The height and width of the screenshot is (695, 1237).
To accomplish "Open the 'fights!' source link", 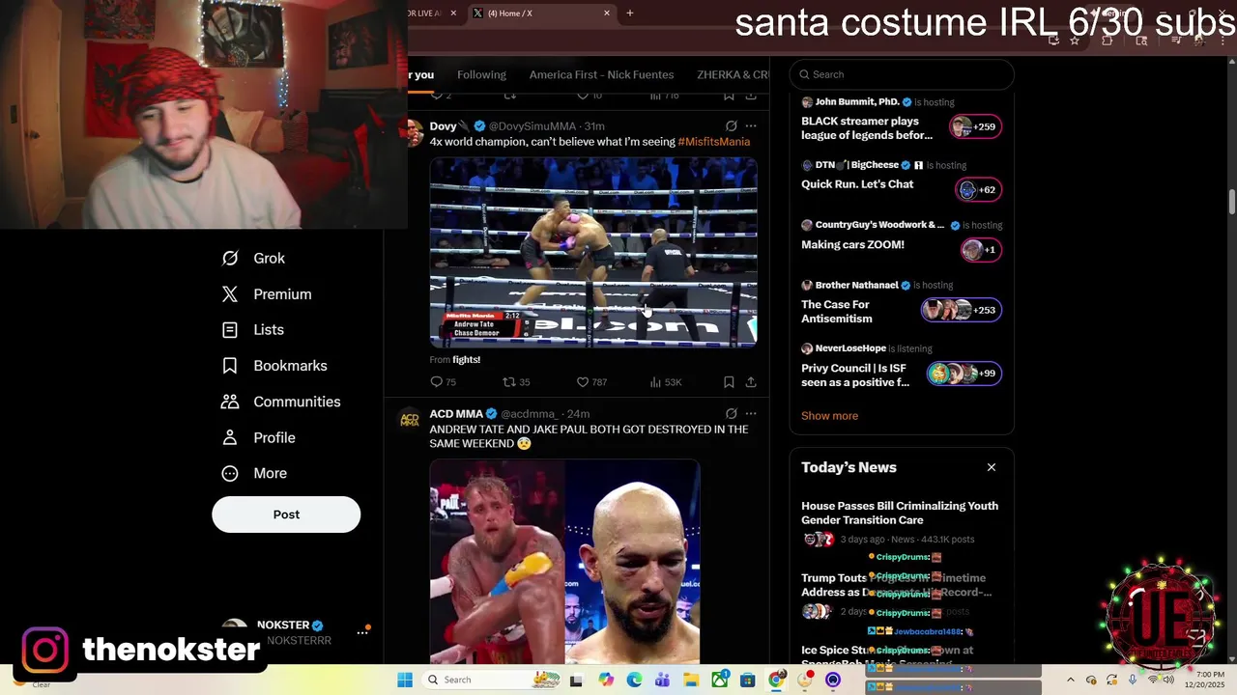I will coord(466,360).
